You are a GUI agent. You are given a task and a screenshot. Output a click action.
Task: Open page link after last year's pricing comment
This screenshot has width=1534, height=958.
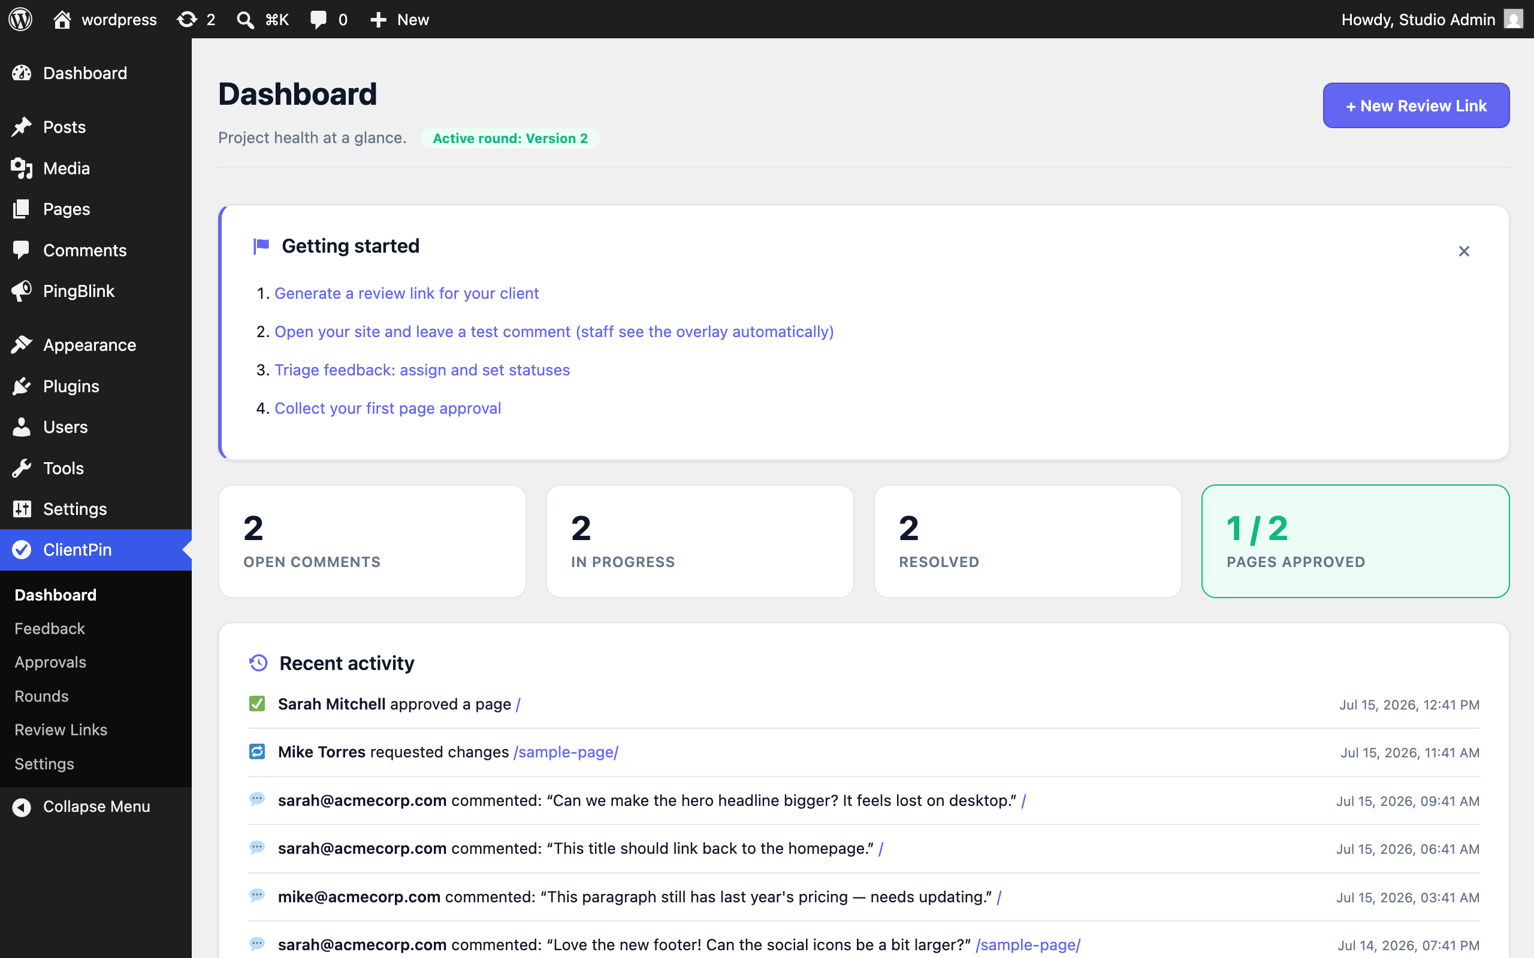(999, 897)
